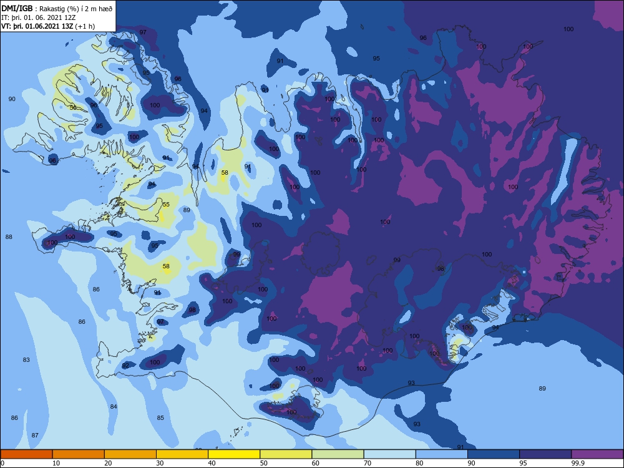Click the 70-80 pale blue legend swatch

coord(389,454)
